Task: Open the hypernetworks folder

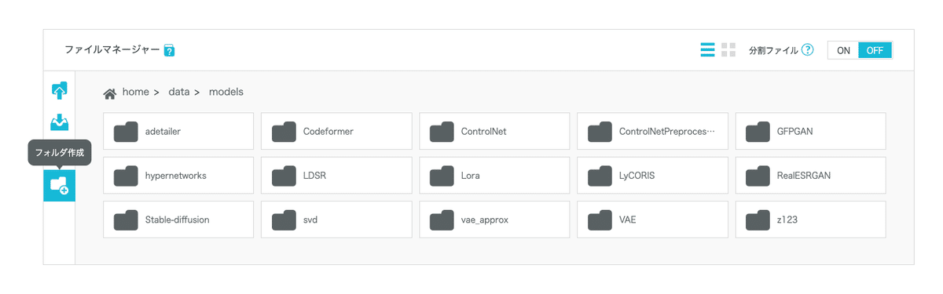Action: [x=178, y=176]
